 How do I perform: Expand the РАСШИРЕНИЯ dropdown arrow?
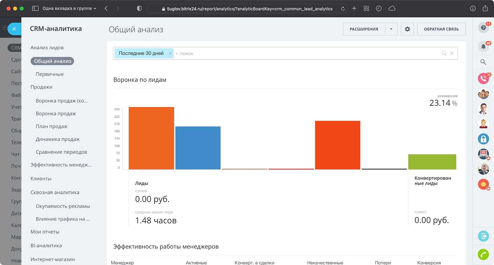[x=391, y=29]
